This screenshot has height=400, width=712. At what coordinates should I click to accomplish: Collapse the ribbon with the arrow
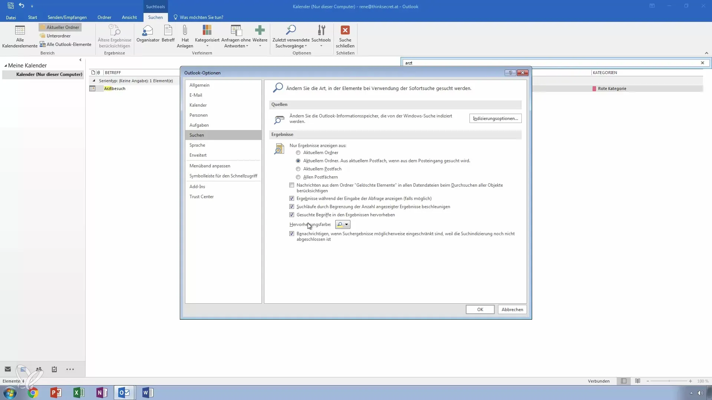tap(706, 53)
